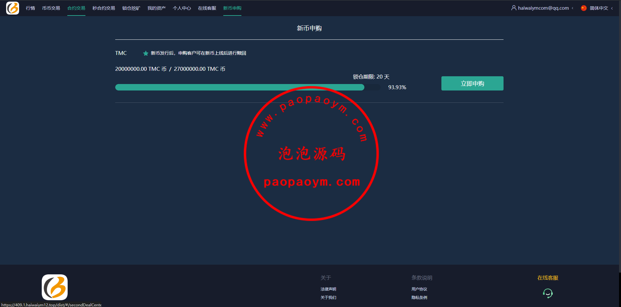Select the 新币申购 navigation tab
Viewport: 621px width, 307px height.
tap(232, 8)
